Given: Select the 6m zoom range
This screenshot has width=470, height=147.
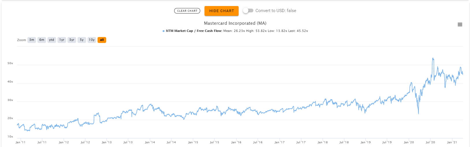Looking at the screenshot, I should point(42,40).
